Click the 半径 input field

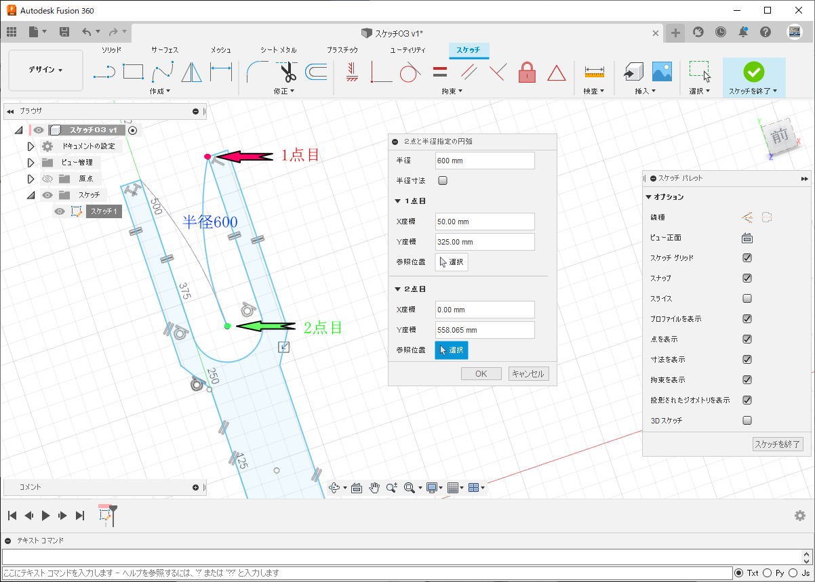pos(485,161)
